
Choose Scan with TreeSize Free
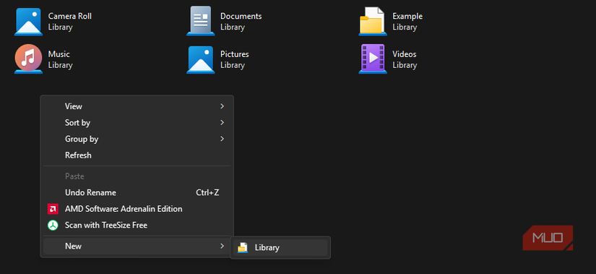[x=137, y=226]
